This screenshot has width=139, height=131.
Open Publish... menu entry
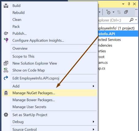pos(49,33)
